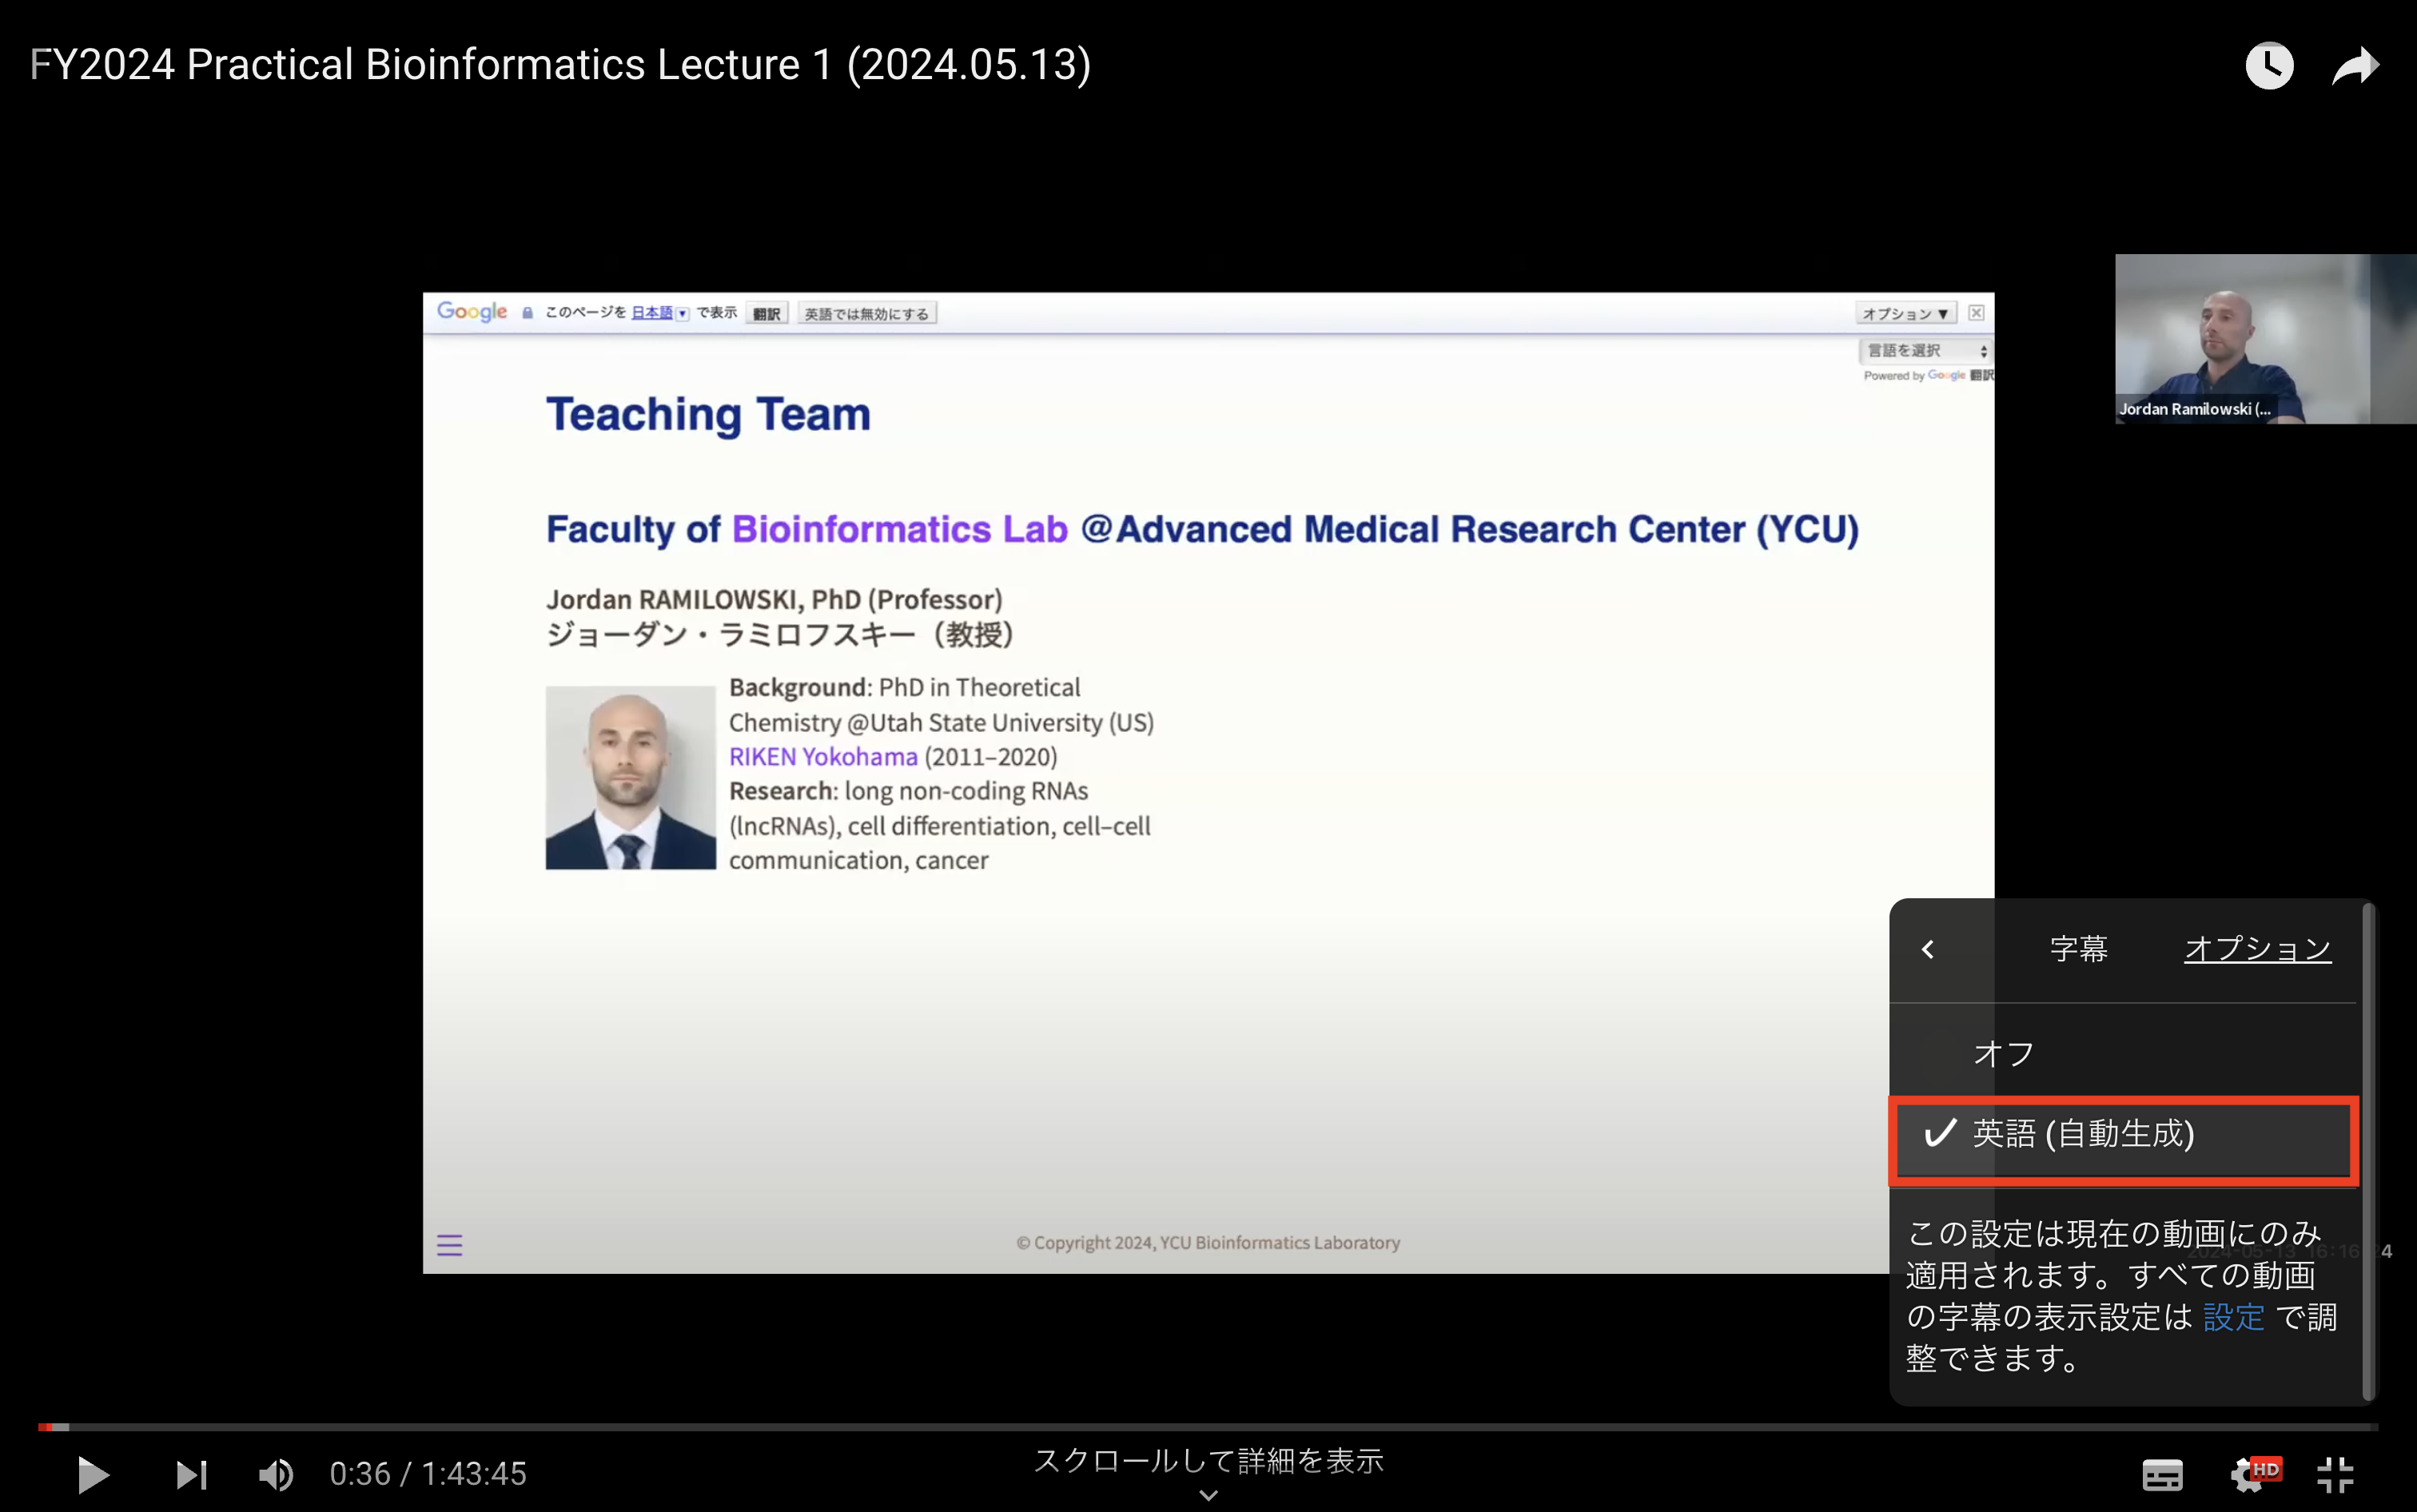The image size is (2417, 1512).
Task: Open the 言語を選択 language dropdown
Action: coord(1925,351)
